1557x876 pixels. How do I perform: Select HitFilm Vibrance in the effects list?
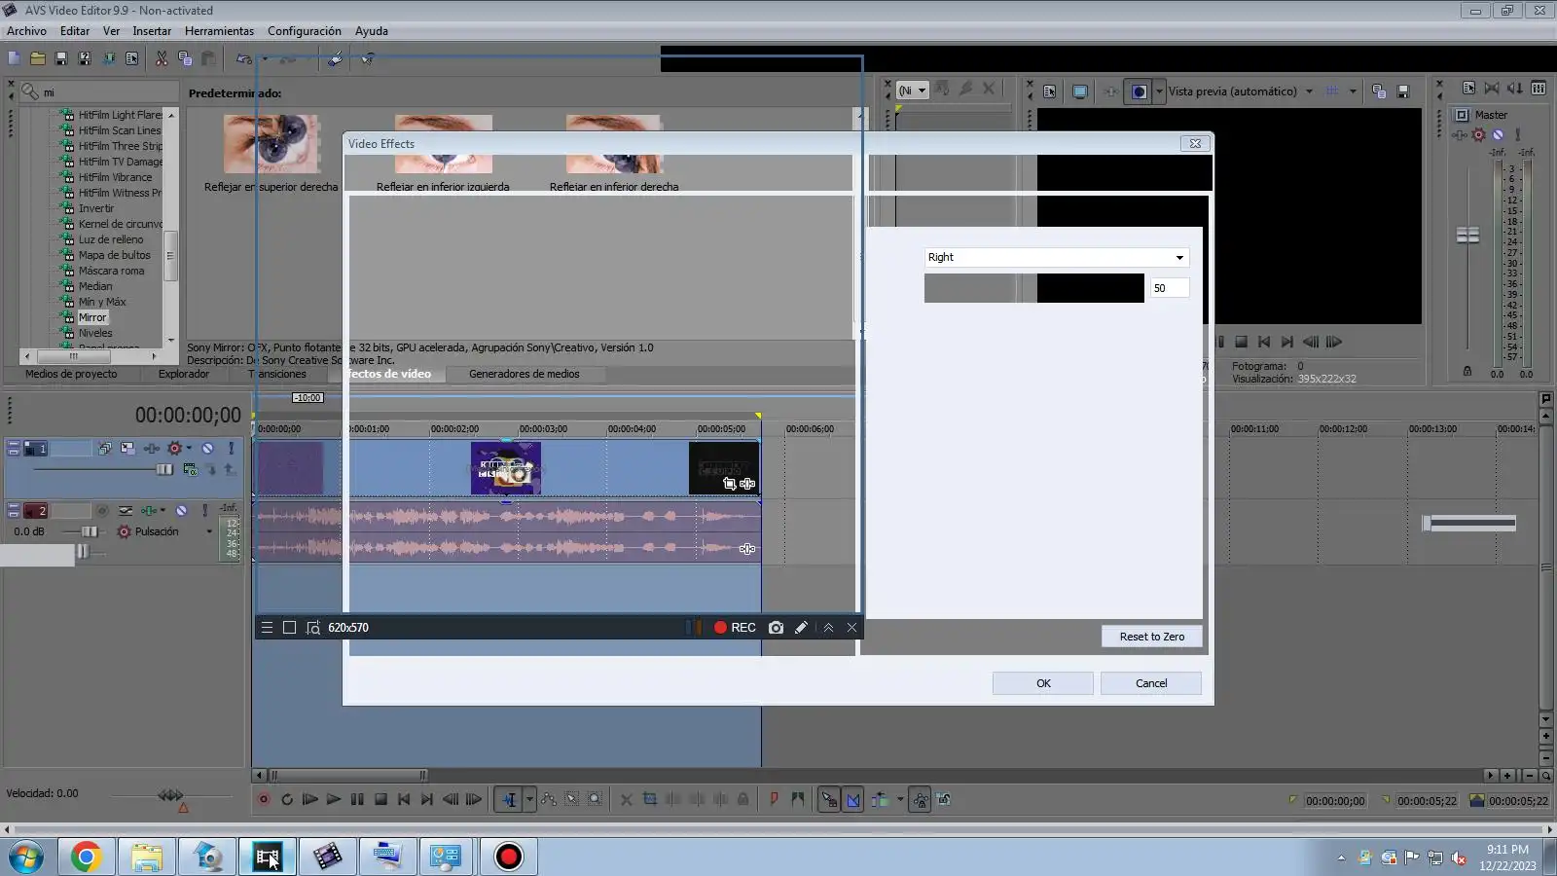tap(115, 177)
